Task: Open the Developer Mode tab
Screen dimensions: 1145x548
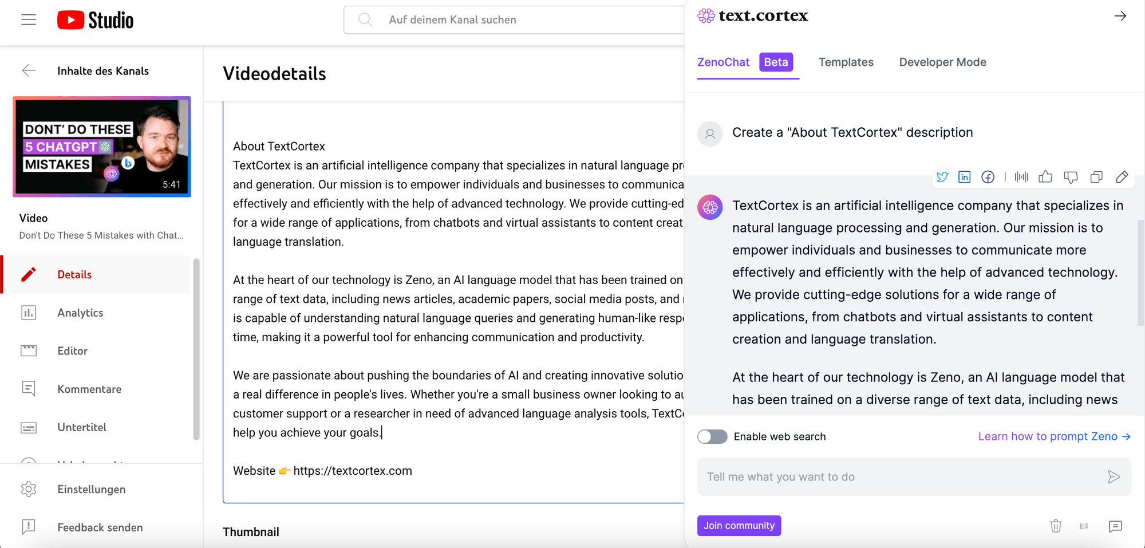Action: tap(942, 62)
